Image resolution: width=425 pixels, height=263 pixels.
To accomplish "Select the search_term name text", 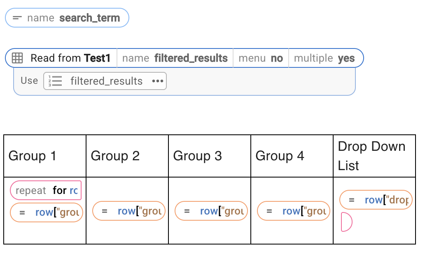I will (x=89, y=18).
